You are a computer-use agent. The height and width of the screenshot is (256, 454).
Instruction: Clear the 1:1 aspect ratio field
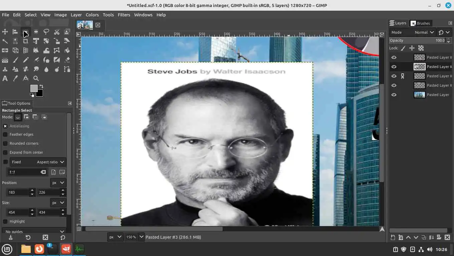point(43,172)
